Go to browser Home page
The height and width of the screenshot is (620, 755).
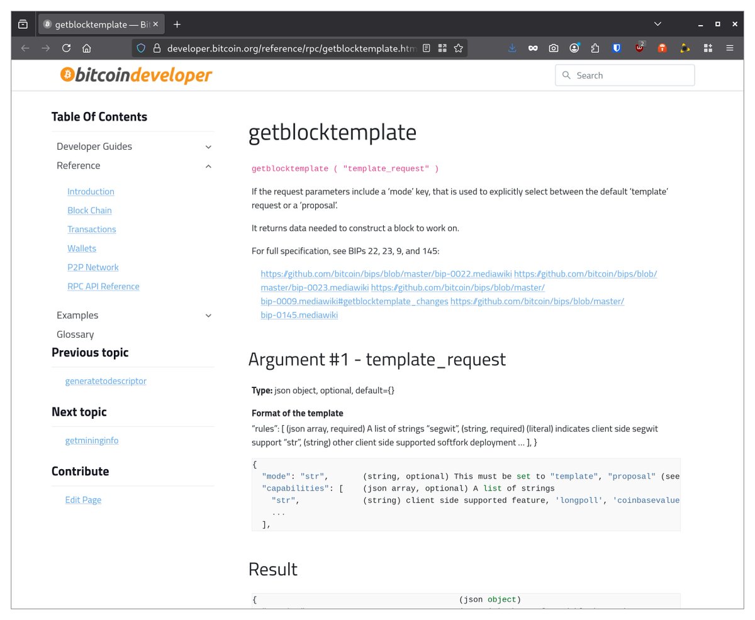pyautogui.click(x=87, y=48)
